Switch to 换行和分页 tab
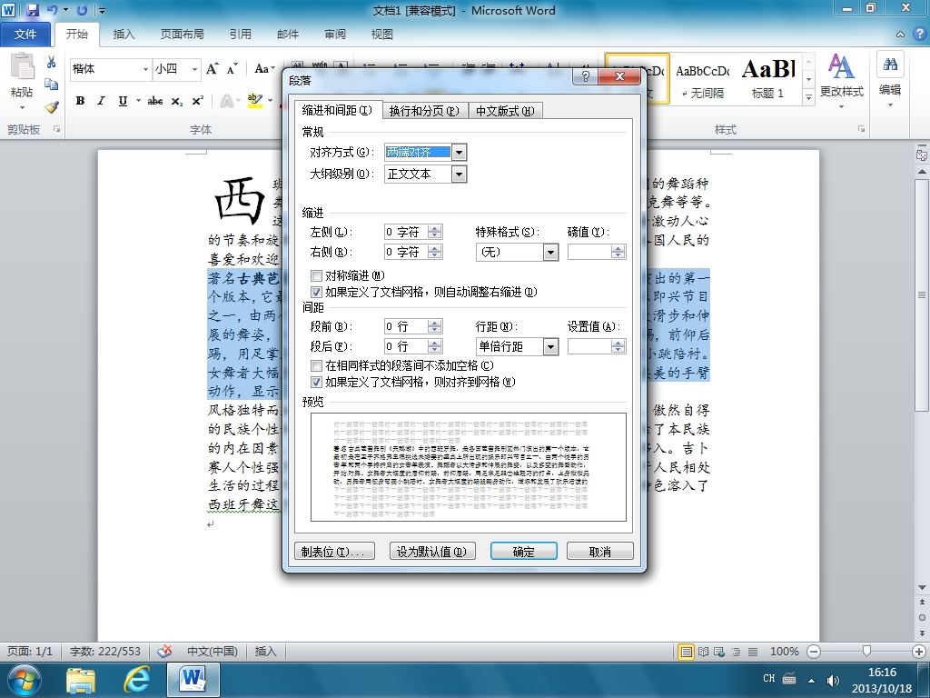This screenshot has width=930, height=698. pyautogui.click(x=425, y=111)
